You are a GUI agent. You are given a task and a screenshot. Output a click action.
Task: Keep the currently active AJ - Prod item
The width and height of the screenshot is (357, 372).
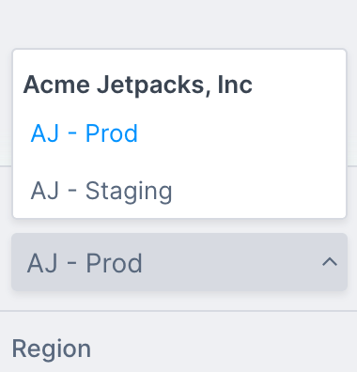(x=179, y=133)
